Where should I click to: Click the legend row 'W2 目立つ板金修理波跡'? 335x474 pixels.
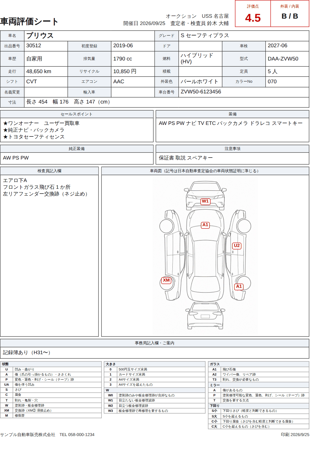(154, 406)
